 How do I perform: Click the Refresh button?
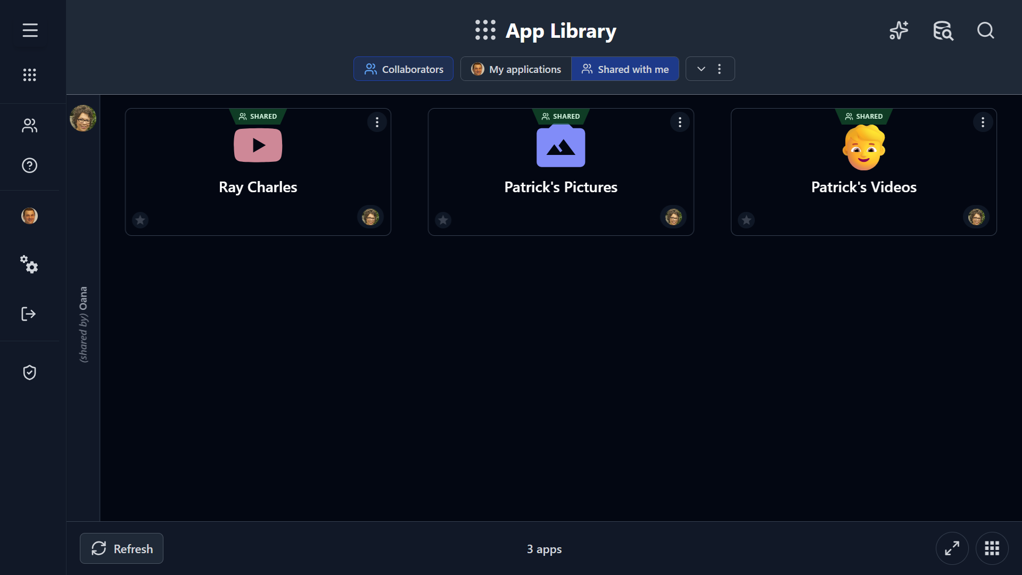click(121, 548)
